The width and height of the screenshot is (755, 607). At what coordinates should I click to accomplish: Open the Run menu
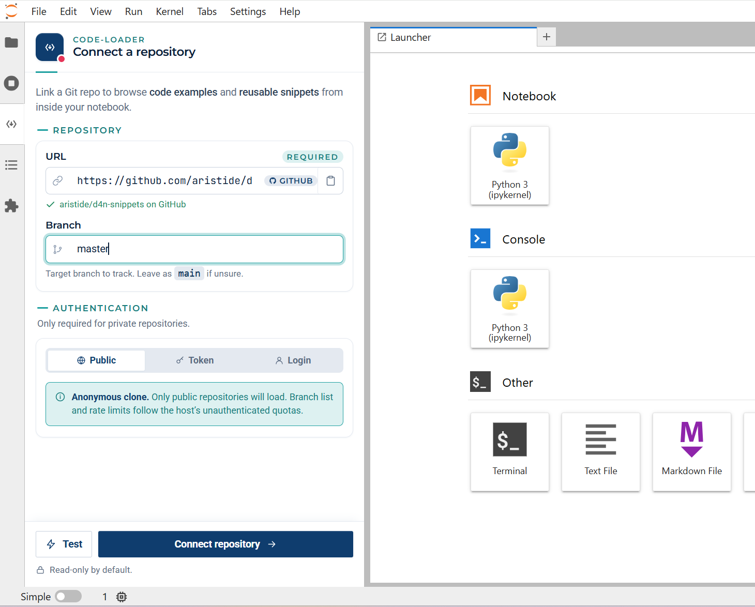(133, 11)
